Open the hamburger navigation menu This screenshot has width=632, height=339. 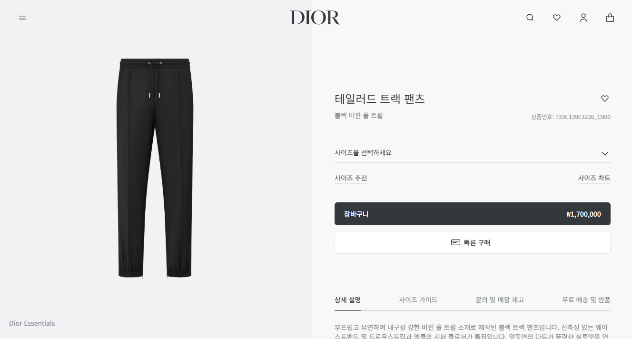click(x=22, y=18)
